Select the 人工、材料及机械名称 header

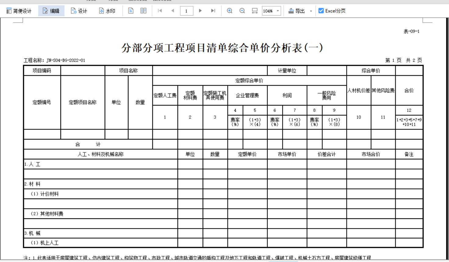101,154
